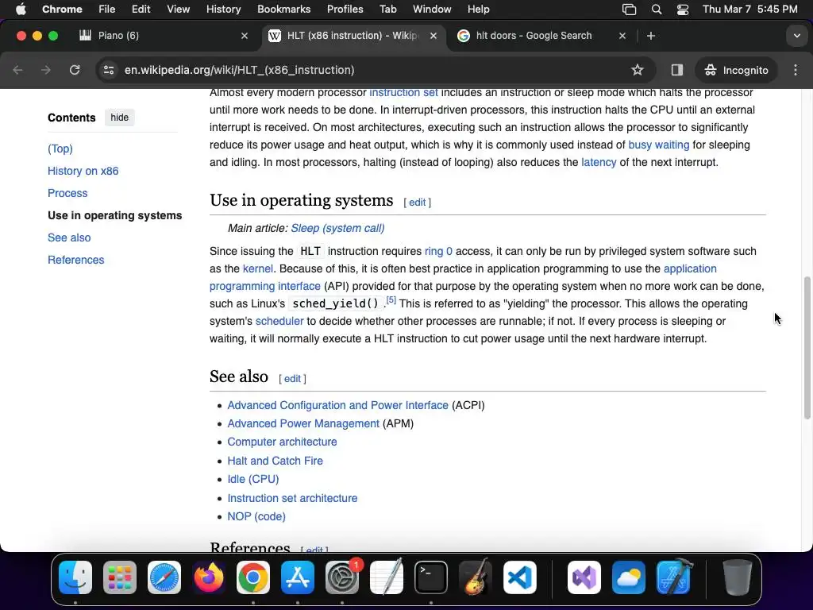Open System Settings from the Dock

coord(342,578)
